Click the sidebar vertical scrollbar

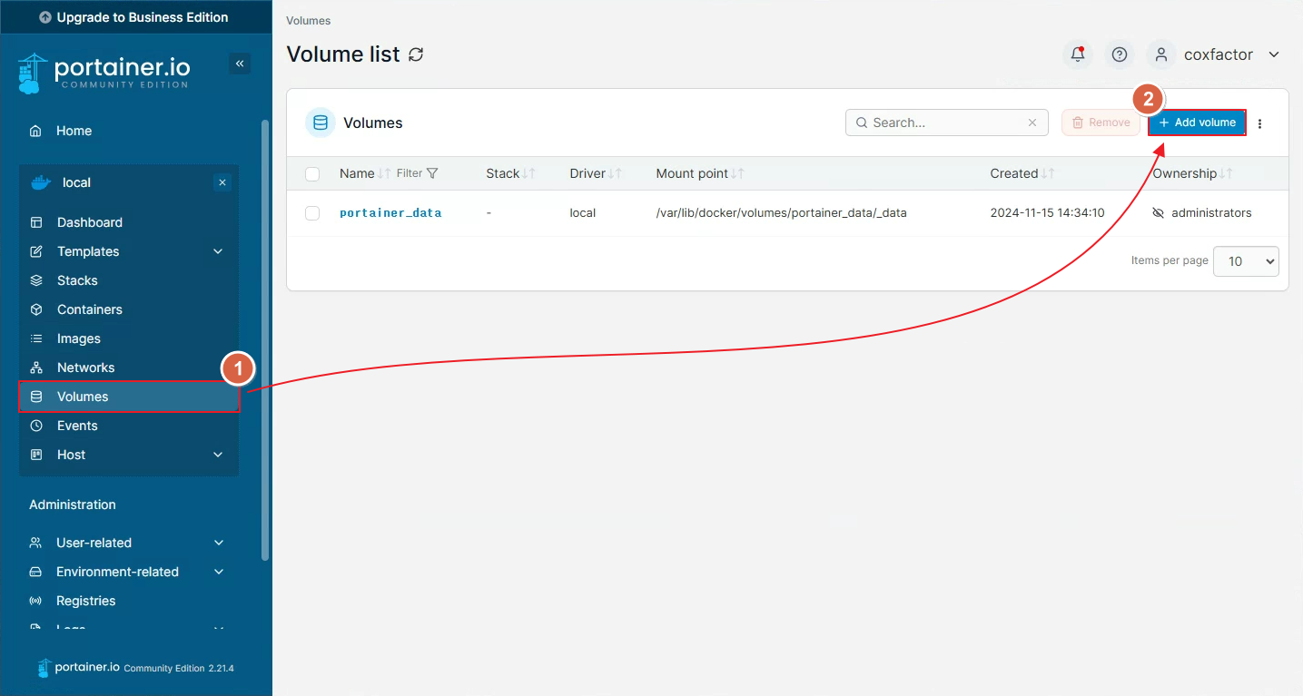(265, 340)
